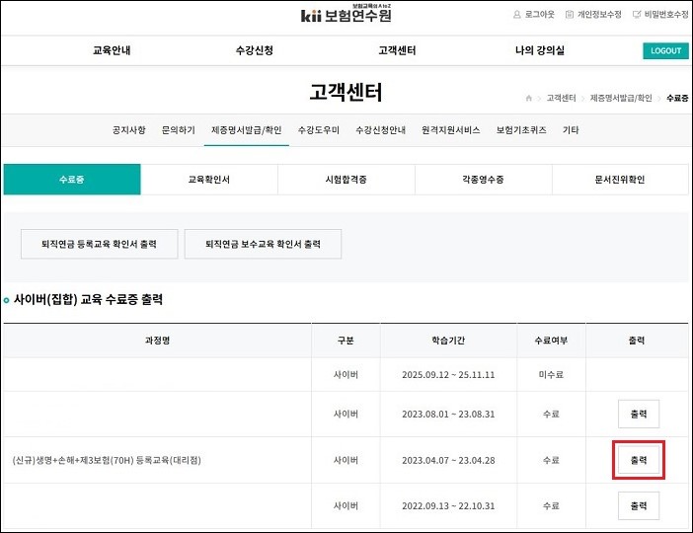This screenshot has width=693, height=533.
Task: Click the document icon beside 개인정보수정
Action: click(x=570, y=15)
